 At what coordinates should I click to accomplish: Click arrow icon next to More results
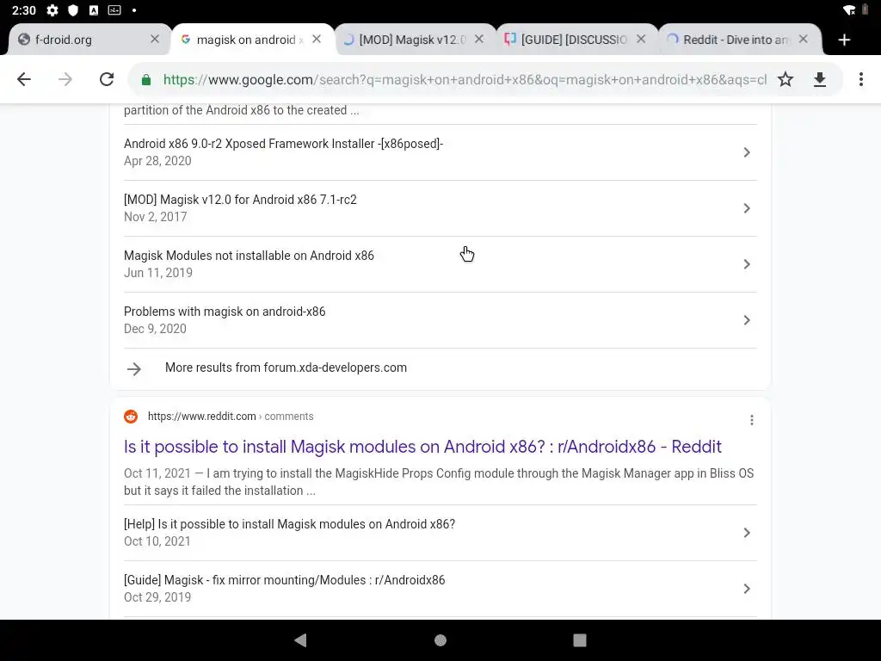pos(133,368)
